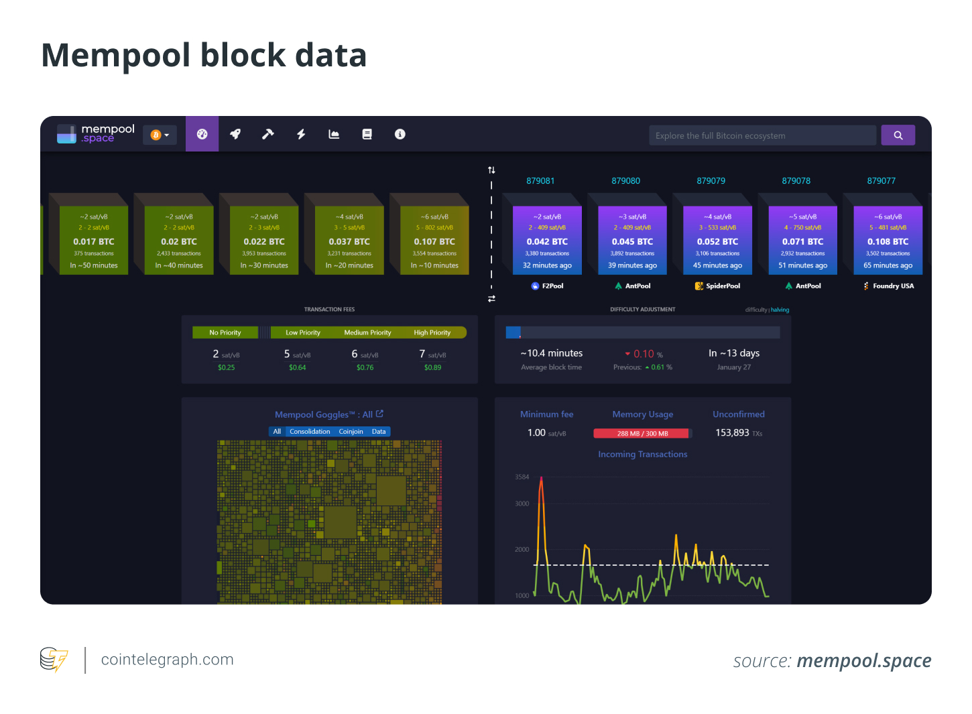Open block number 879081 link
972x714 pixels.
click(x=540, y=181)
